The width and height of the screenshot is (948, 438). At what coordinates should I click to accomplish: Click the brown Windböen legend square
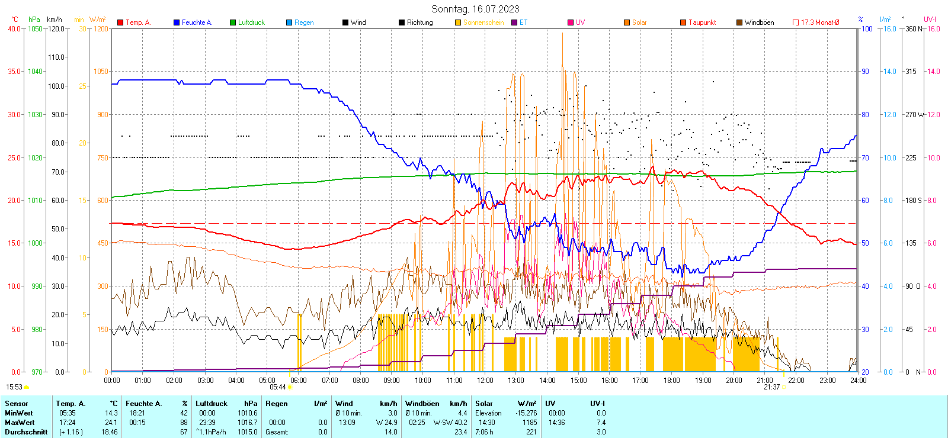(739, 22)
